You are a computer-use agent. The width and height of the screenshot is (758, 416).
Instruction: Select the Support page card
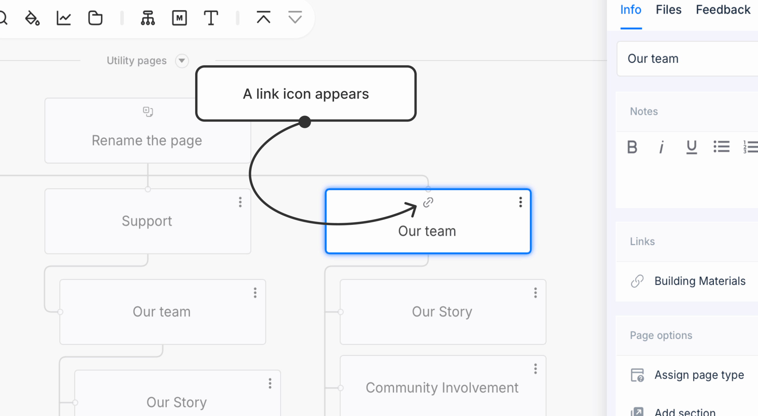tap(148, 221)
